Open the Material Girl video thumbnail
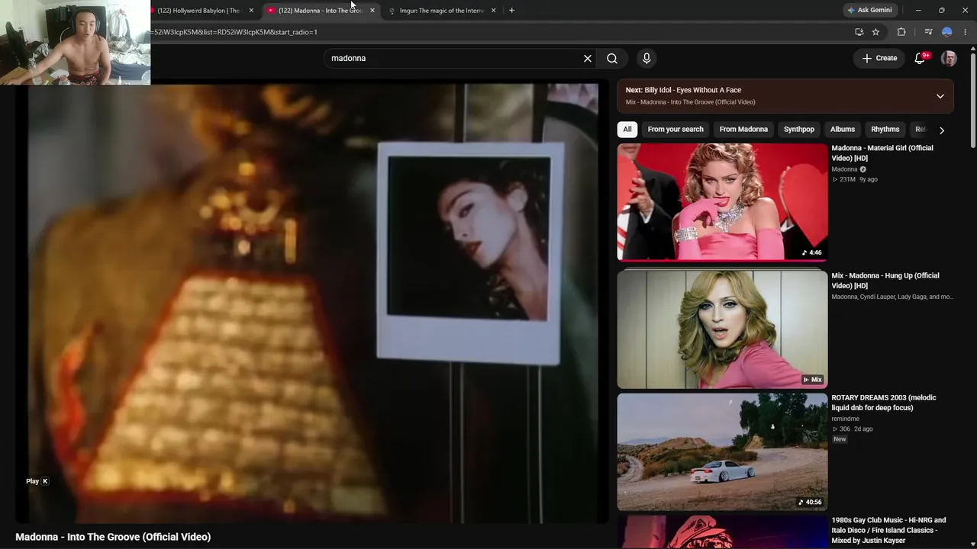The height and width of the screenshot is (549, 977). [x=722, y=202]
